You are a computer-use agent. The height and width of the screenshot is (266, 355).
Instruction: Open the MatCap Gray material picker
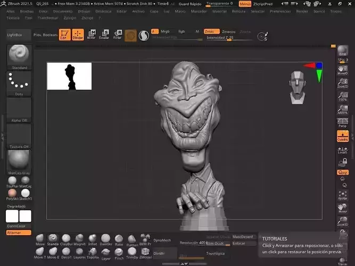pyautogui.click(x=19, y=162)
